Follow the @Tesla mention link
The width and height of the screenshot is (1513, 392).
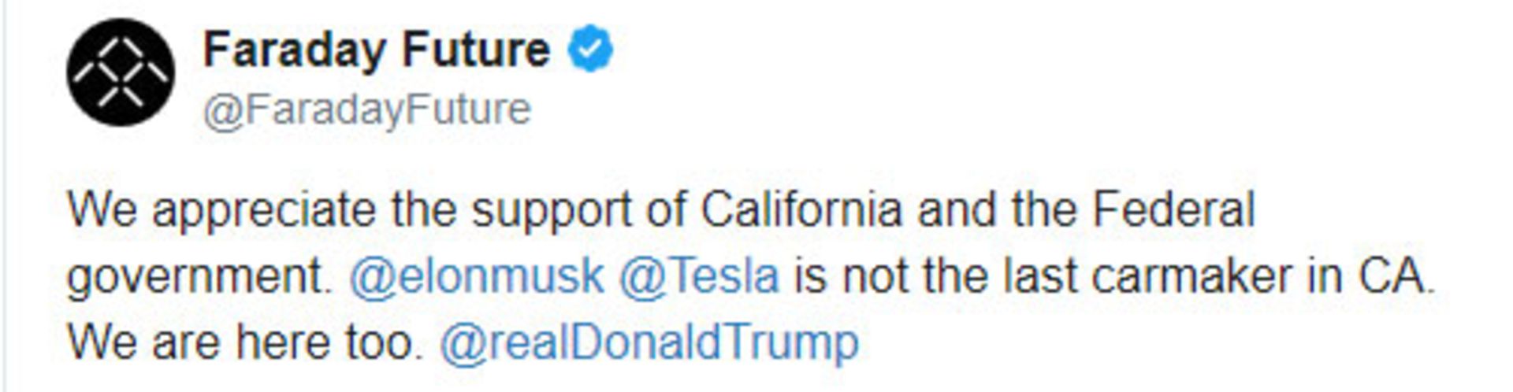699,276
